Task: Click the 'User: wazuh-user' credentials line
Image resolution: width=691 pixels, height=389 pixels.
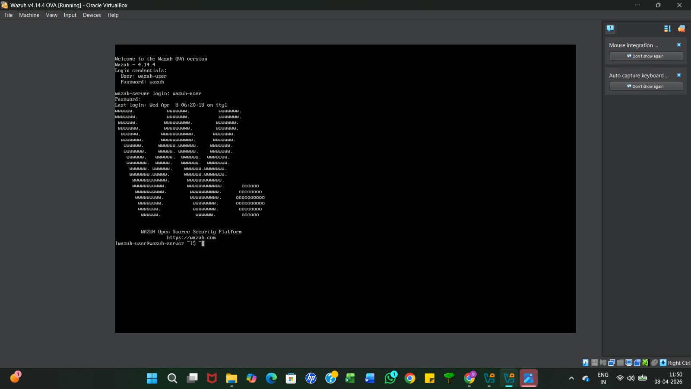Action: pyautogui.click(x=144, y=76)
